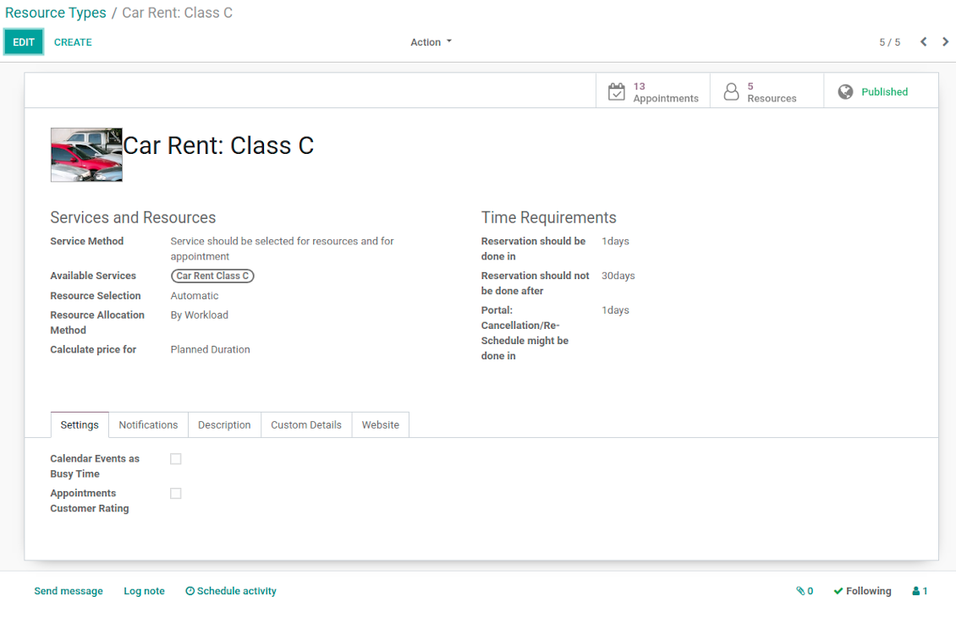Click the 30days reservation limit value
This screenshot has height=629, width=956.
[618, 276]
